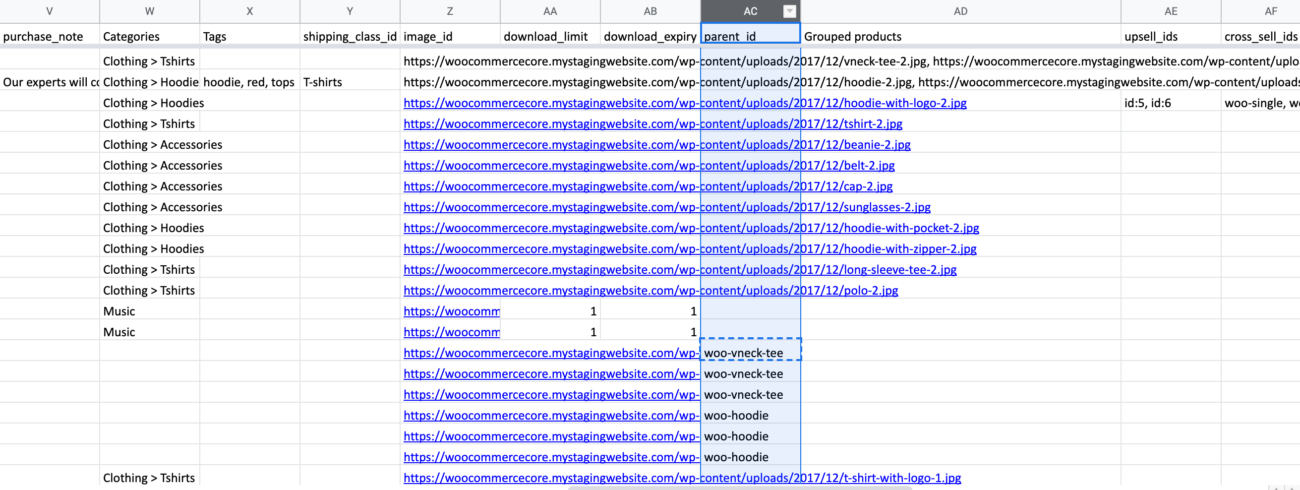Select column AD header
This screenshot has height=490, width=1300.
click(960, 11)
